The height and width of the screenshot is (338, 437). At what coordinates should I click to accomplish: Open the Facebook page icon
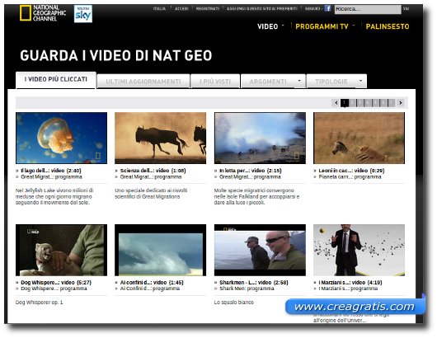coord(328,8)
